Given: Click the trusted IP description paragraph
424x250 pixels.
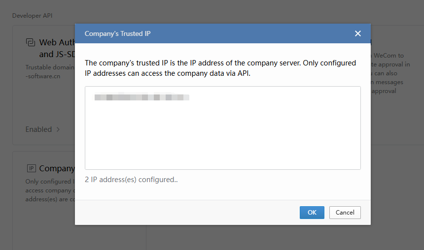Looking at the screenshot, I should [x=220, y=68].
